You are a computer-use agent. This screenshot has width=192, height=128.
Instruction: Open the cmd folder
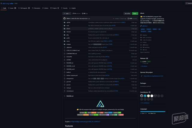tap(68, 25)
